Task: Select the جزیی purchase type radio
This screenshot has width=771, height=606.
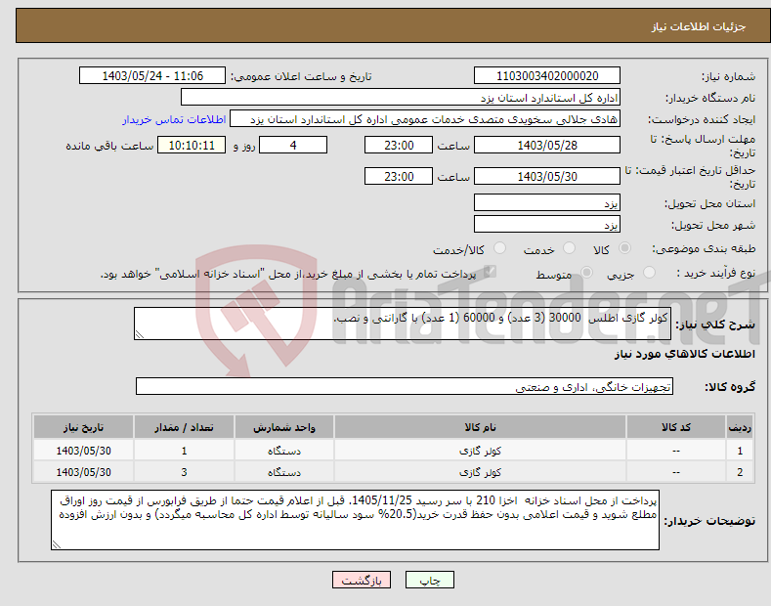Action: click(x=649, y=272)
